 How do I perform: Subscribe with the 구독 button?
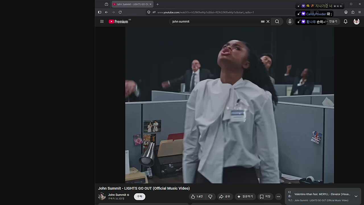[139, 196]
